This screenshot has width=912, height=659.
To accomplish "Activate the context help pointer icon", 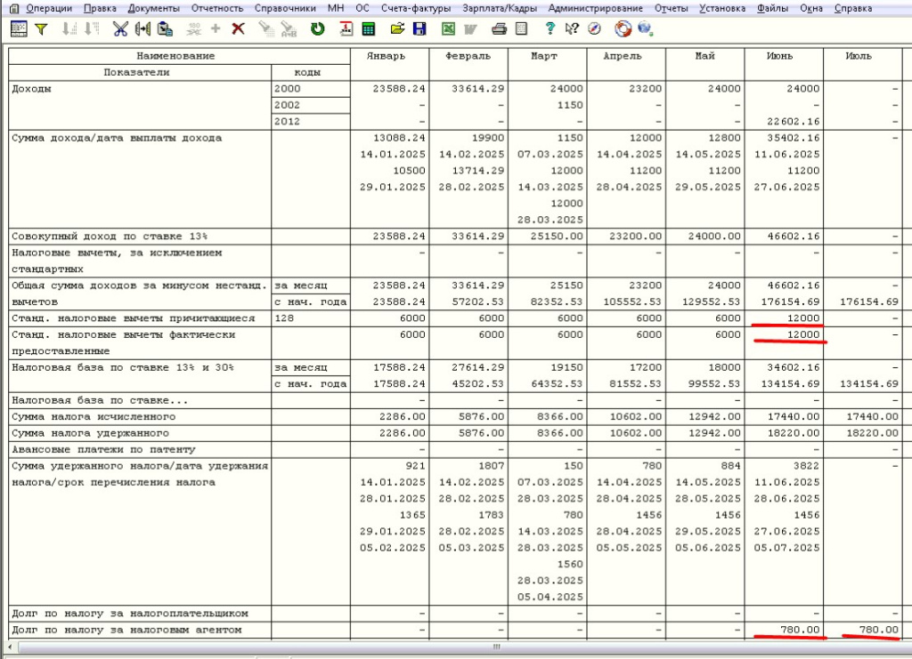I will (x=572, y=28).
